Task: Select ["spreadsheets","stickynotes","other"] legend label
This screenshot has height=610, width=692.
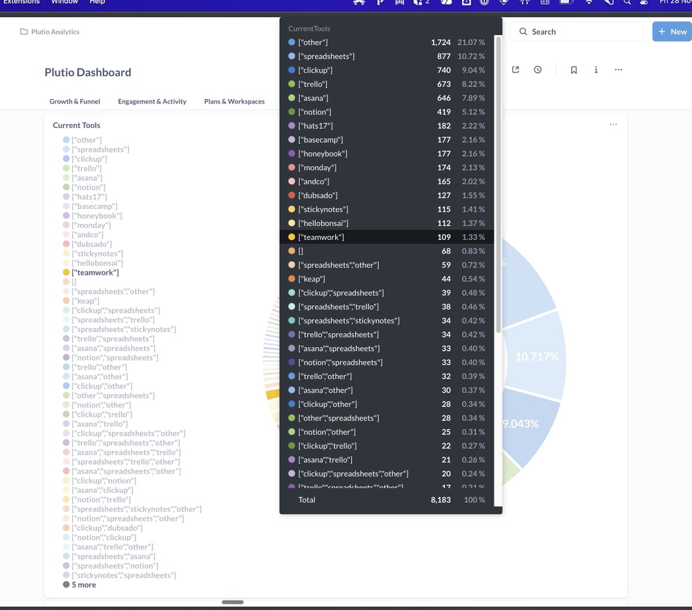Action: pyautogui.click(x=137, y=509)
